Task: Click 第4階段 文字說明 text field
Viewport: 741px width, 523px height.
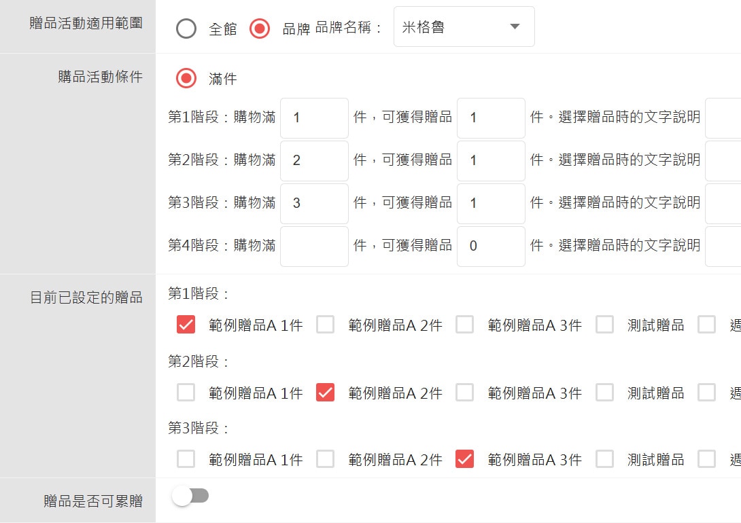Action: coord(723,247)
